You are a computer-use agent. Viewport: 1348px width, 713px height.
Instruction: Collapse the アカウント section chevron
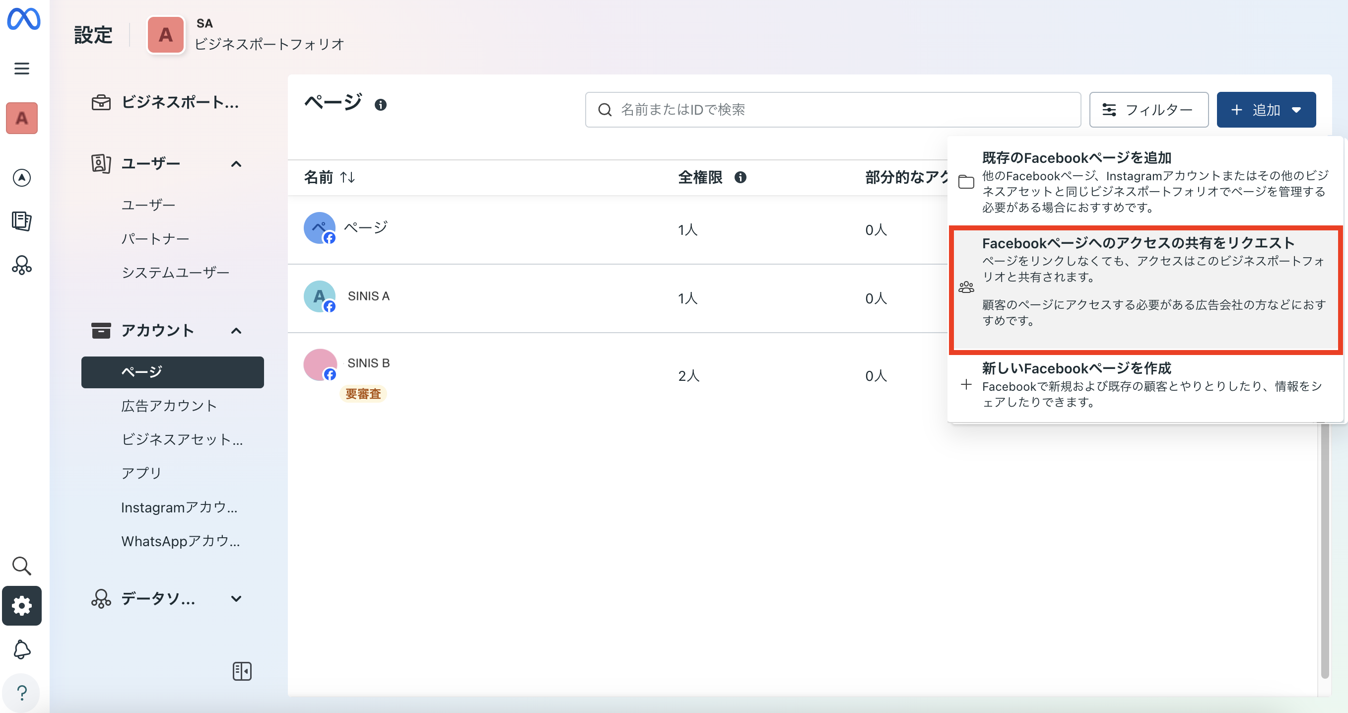coord(236,331)
